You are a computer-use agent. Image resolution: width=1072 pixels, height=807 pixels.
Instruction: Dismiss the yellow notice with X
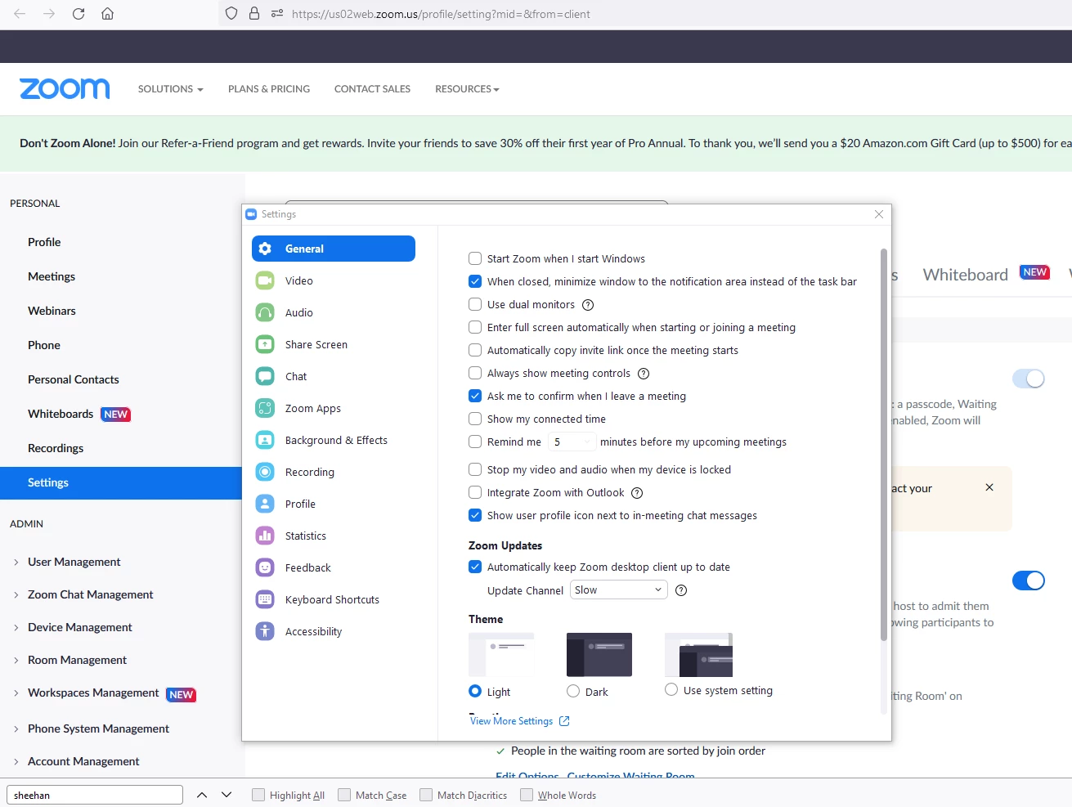pos(989,487)
